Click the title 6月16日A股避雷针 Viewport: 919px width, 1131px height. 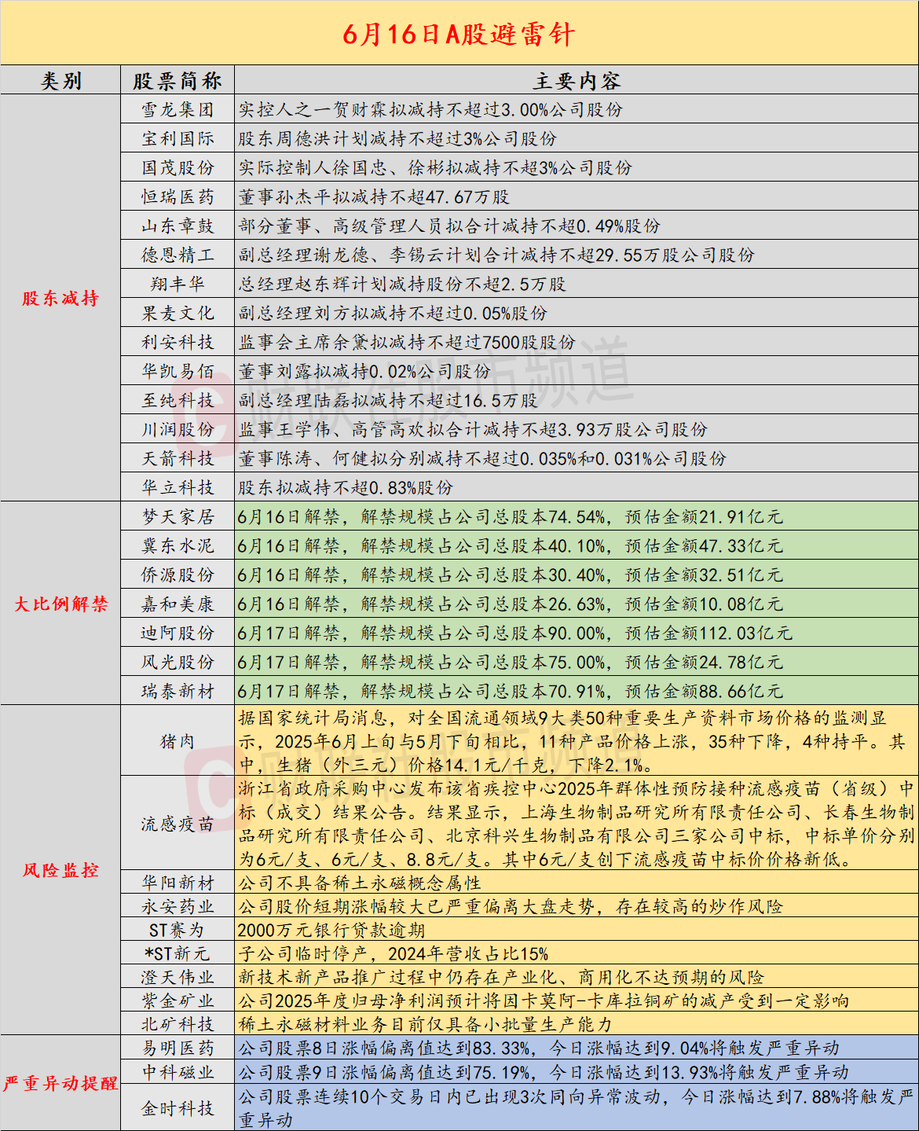coord(459,34)
